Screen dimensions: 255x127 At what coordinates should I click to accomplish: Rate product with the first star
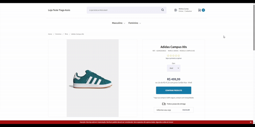[168, 56]
